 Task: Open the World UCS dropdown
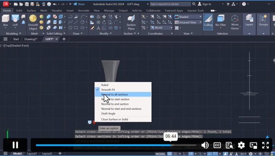[x=161, y=27]
